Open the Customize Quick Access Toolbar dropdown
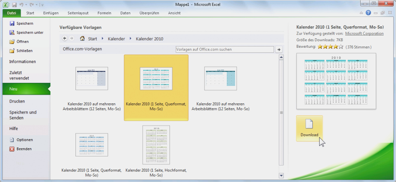The height and width of the screenshot is (182, 396). pos(42,5)
